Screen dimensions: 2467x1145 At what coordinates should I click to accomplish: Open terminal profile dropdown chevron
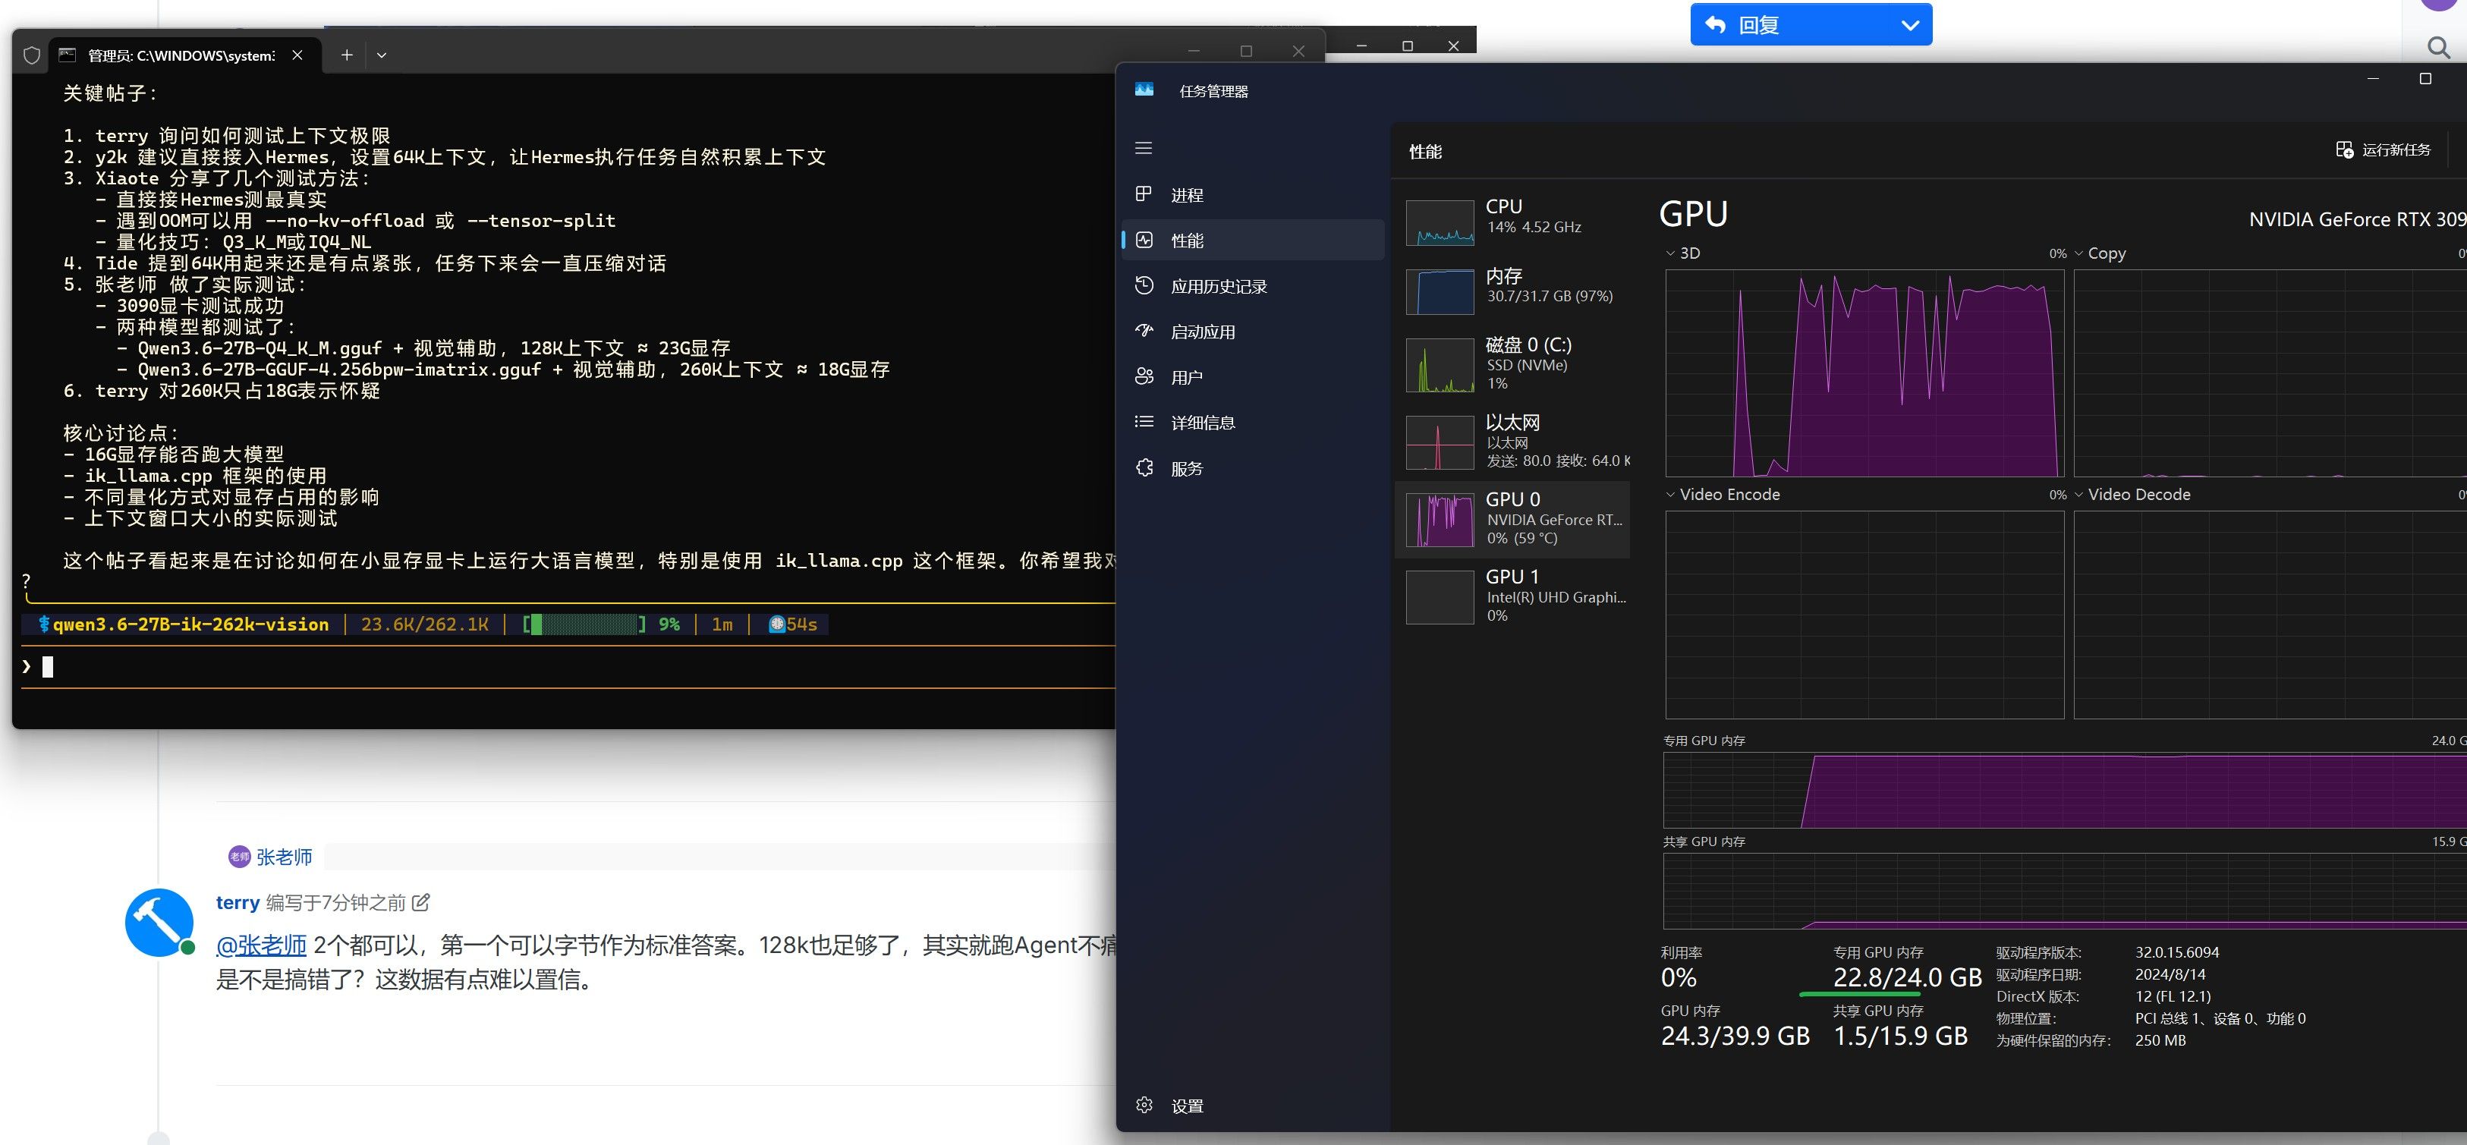[x=381, y=55]
